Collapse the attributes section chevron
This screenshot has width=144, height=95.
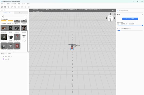142,14
